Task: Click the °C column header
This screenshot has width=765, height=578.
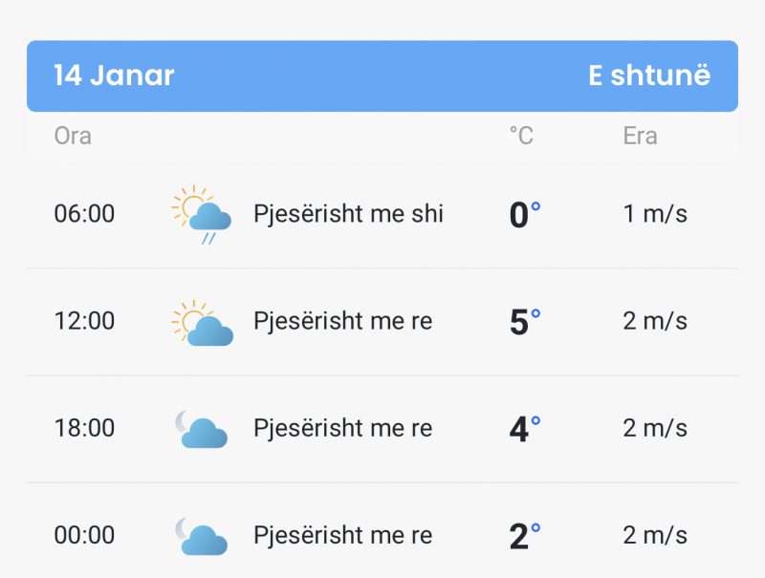Action: [521, 136]
